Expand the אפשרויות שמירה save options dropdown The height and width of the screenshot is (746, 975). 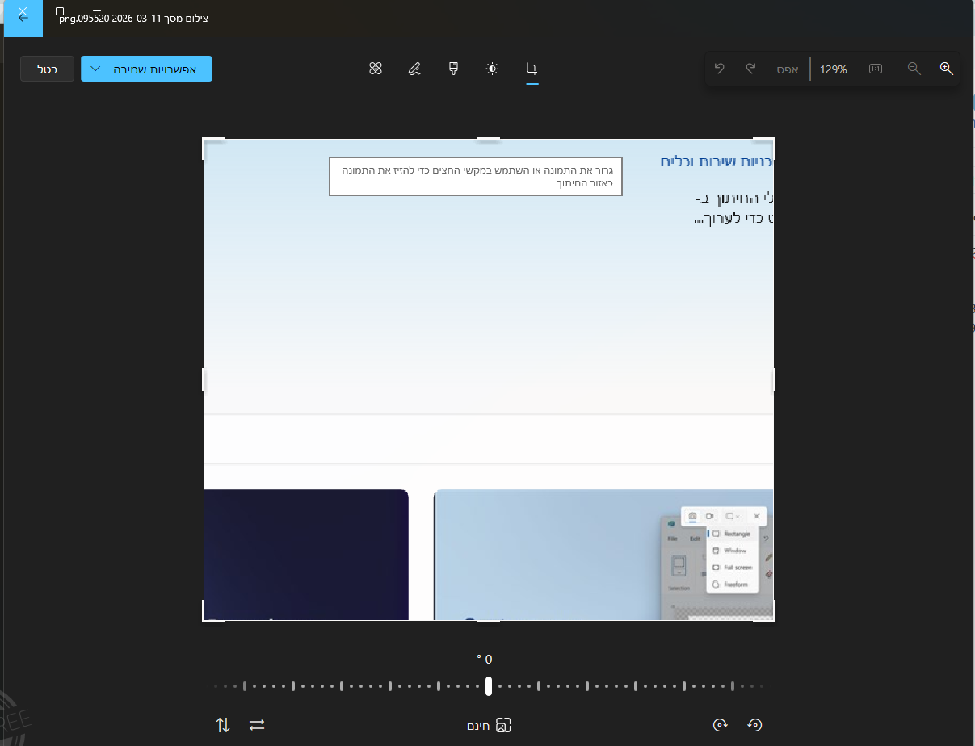click(146, 69)
